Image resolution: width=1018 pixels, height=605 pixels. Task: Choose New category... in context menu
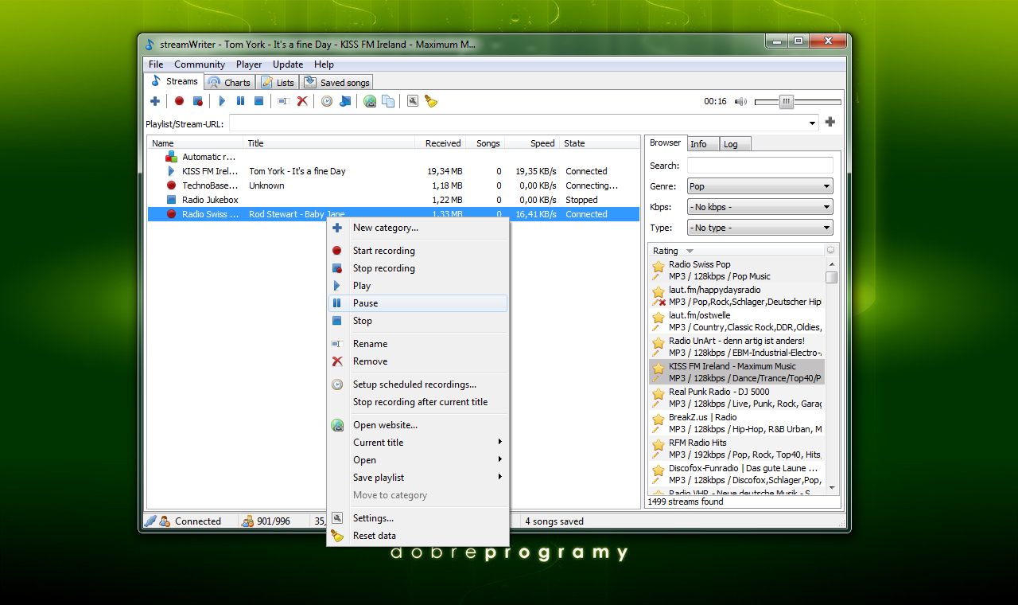coord(418,228)
